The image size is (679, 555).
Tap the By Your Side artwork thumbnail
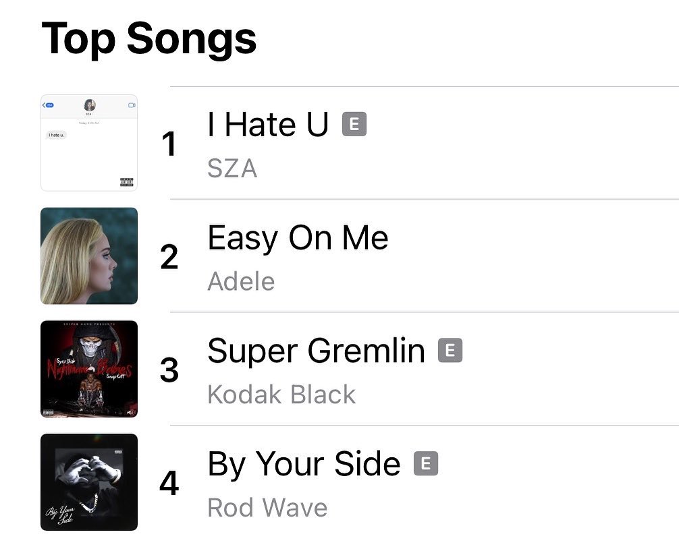tap(89, 482)
